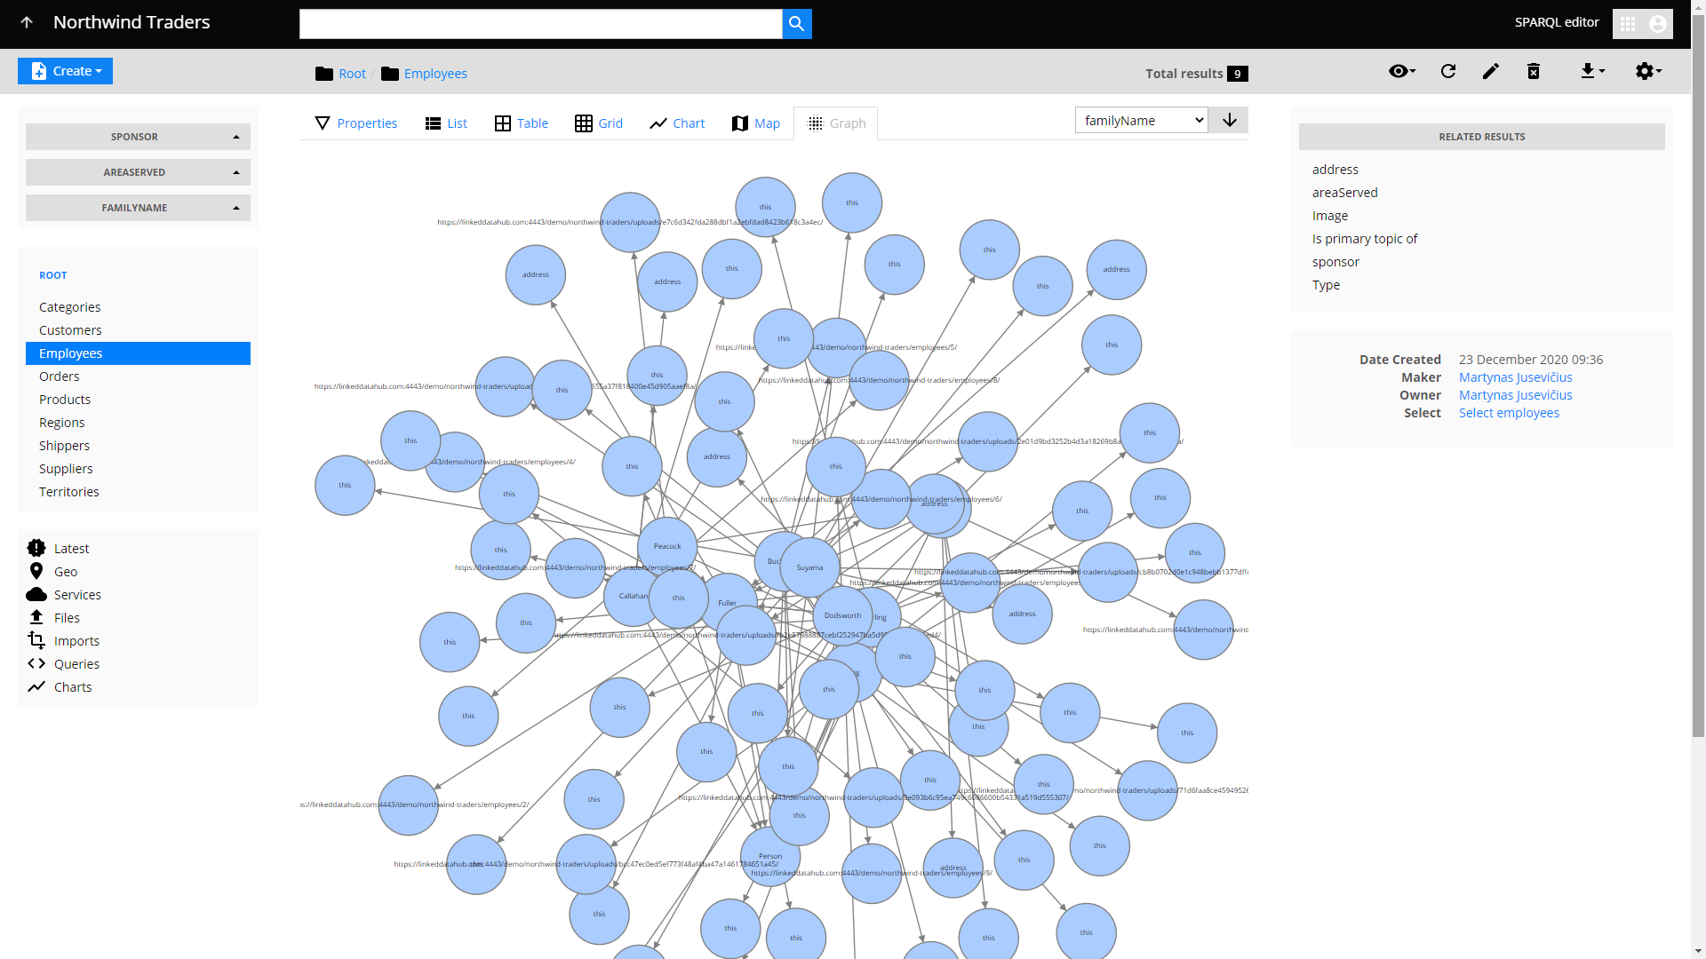Switch to the List tab
The width and height of the screenshot is (1706, 959).
446,123
